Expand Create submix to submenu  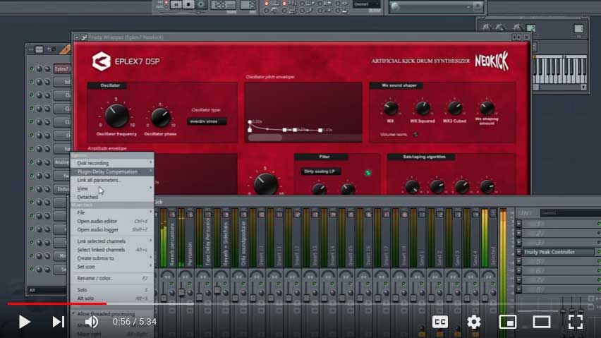[x=112, y=258]
